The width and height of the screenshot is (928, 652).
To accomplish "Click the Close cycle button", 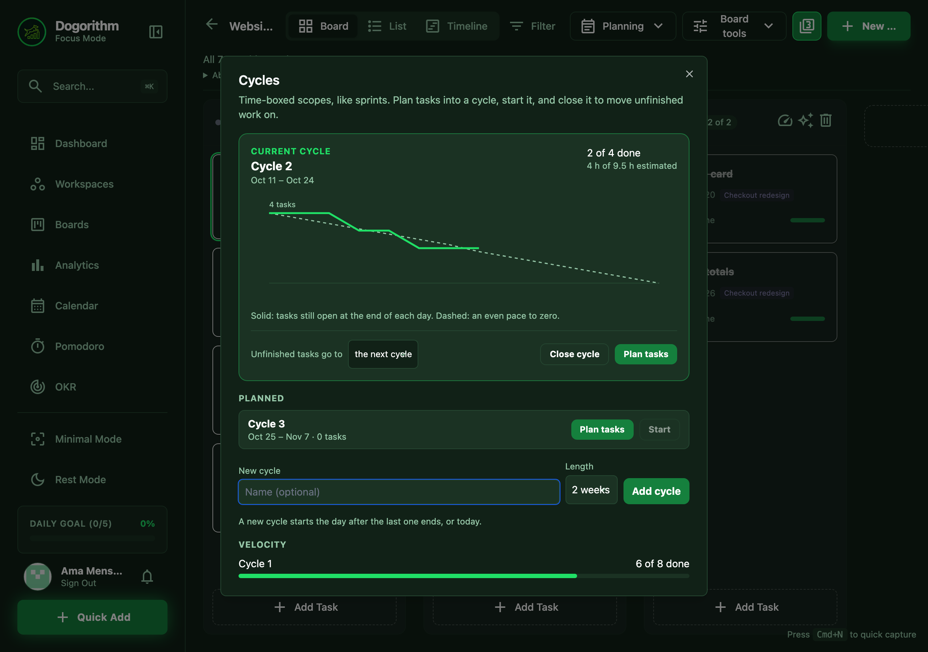I will pos(574,354).
